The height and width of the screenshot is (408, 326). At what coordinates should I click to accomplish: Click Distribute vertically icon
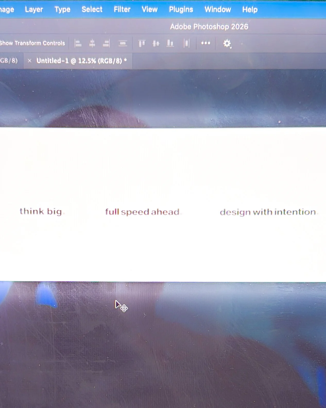[123, 43]
